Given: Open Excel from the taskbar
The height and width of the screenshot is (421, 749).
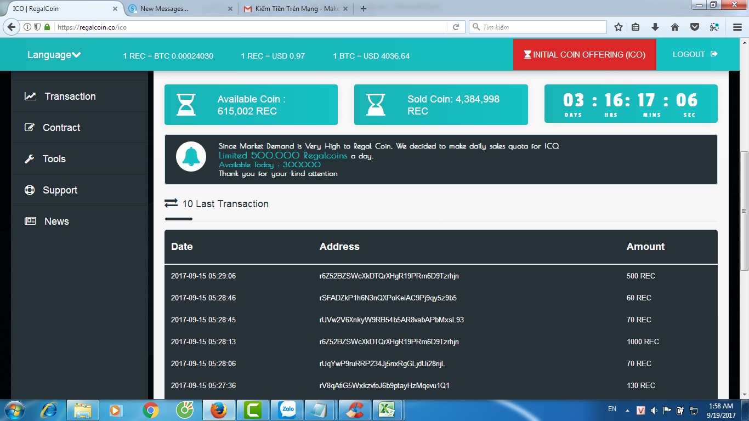Looking at the screenshot, I should point(389,409).
